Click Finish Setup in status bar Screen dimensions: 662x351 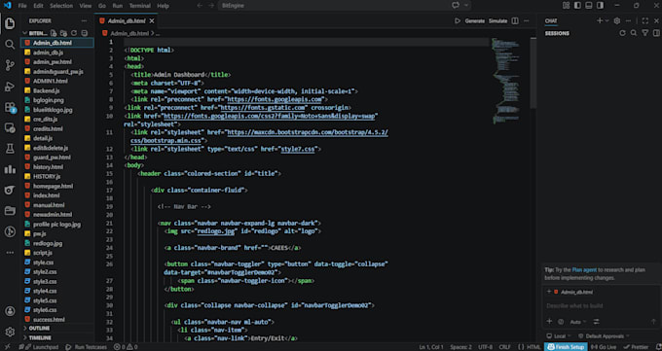[x=566, y=347]
